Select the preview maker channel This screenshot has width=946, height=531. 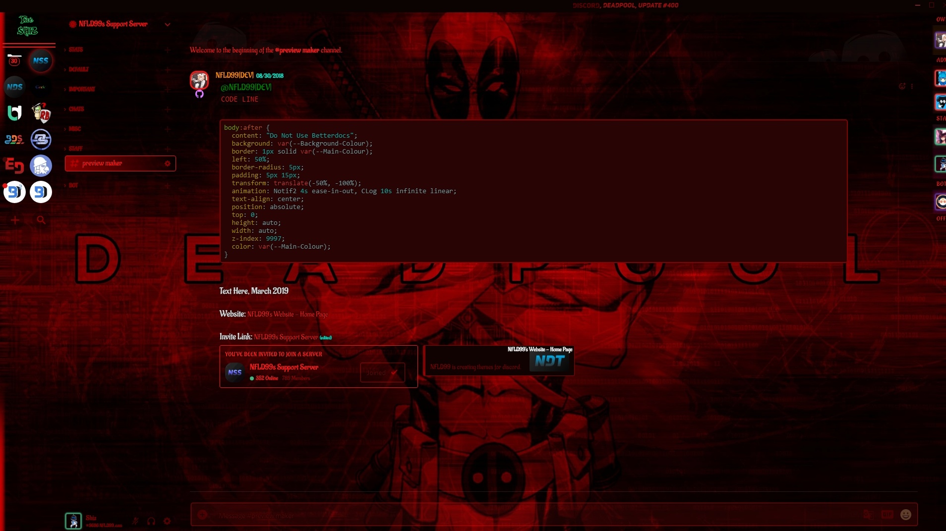[x=120, y=163]
